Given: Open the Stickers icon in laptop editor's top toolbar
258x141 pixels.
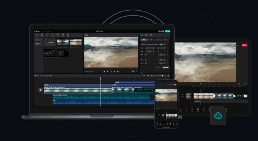Looking at the screenshot, I should point(52,35).
